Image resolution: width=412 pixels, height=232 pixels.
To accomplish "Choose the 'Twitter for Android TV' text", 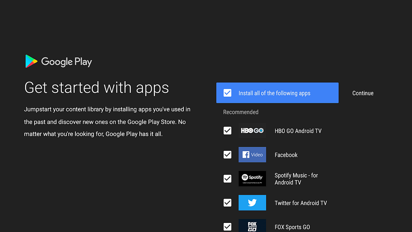I will coord(301,203).
